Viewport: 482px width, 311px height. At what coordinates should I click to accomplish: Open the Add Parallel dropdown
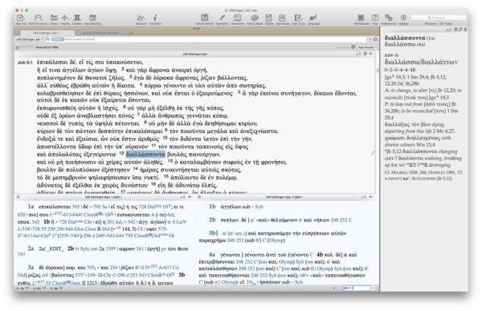pyautogui.click(x=367, y=47)
